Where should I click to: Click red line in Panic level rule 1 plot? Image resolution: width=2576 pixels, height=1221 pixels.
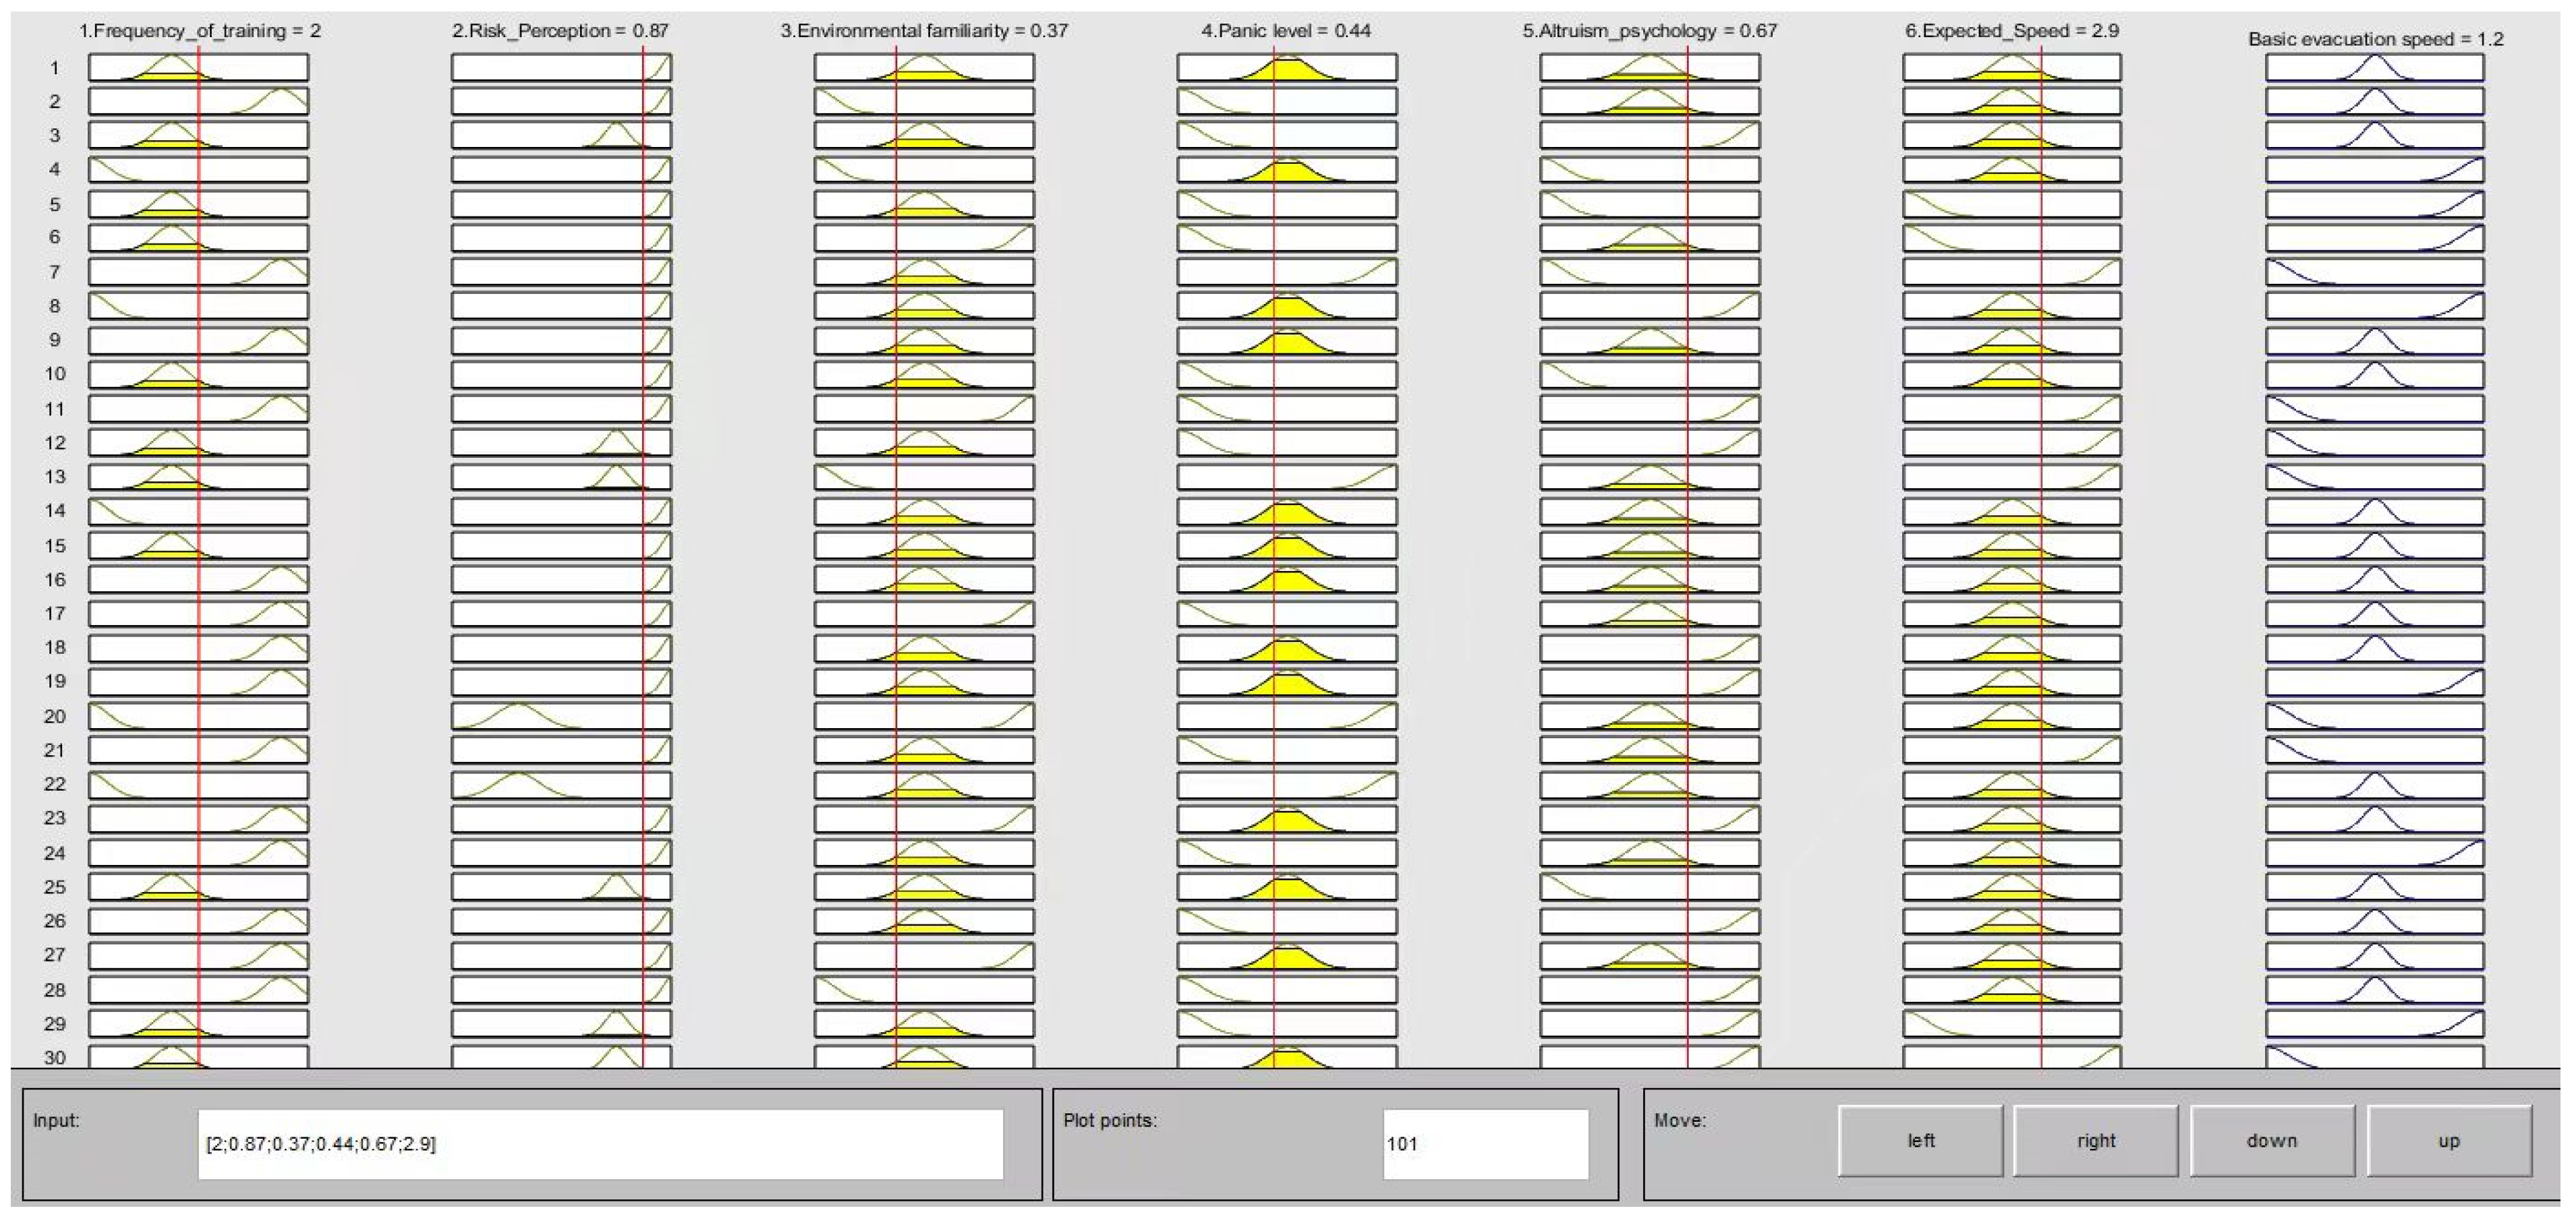click(1274, 68)
